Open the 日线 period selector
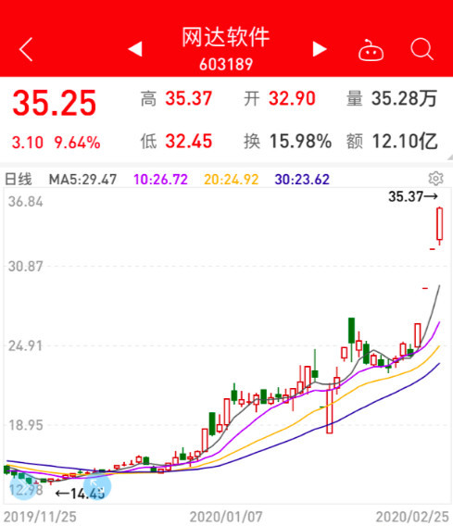 coord(19,179)
